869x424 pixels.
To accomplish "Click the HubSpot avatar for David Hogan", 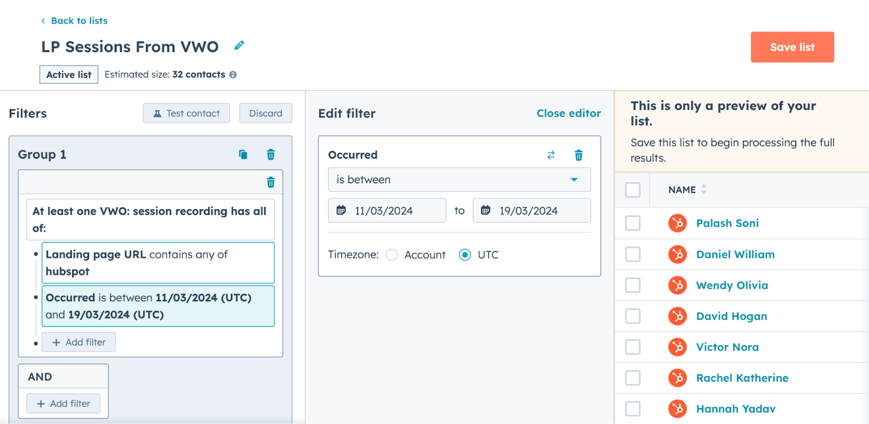I will (677, 316).
